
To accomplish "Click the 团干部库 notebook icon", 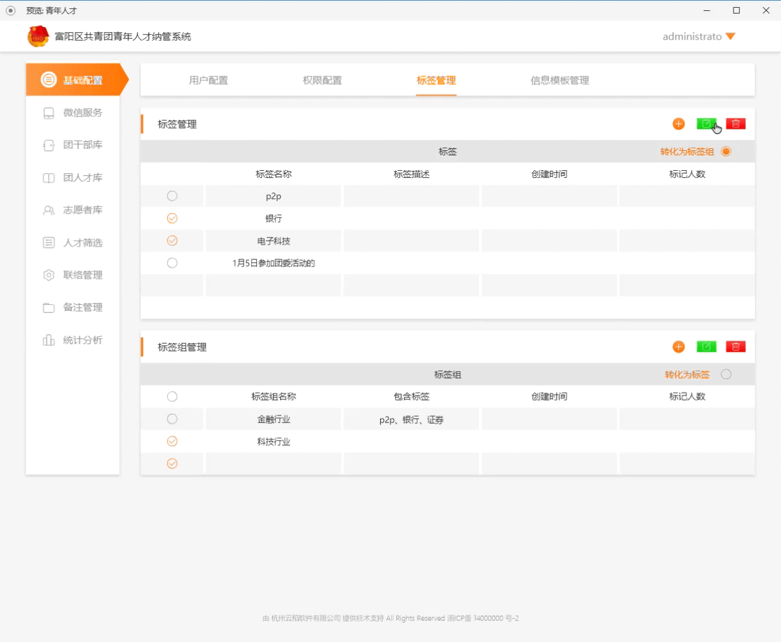I will 49,146.
